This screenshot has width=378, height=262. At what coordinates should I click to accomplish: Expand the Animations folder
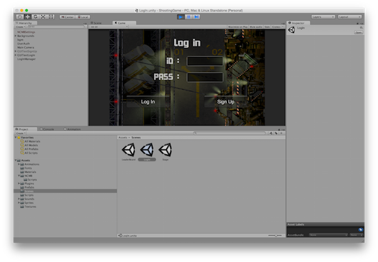(19, 164)
